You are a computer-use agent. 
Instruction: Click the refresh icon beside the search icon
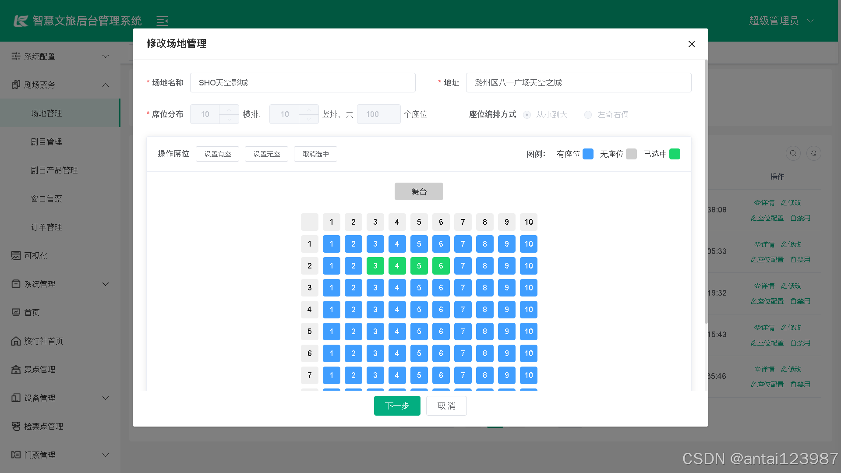click(x=813, y=153)
